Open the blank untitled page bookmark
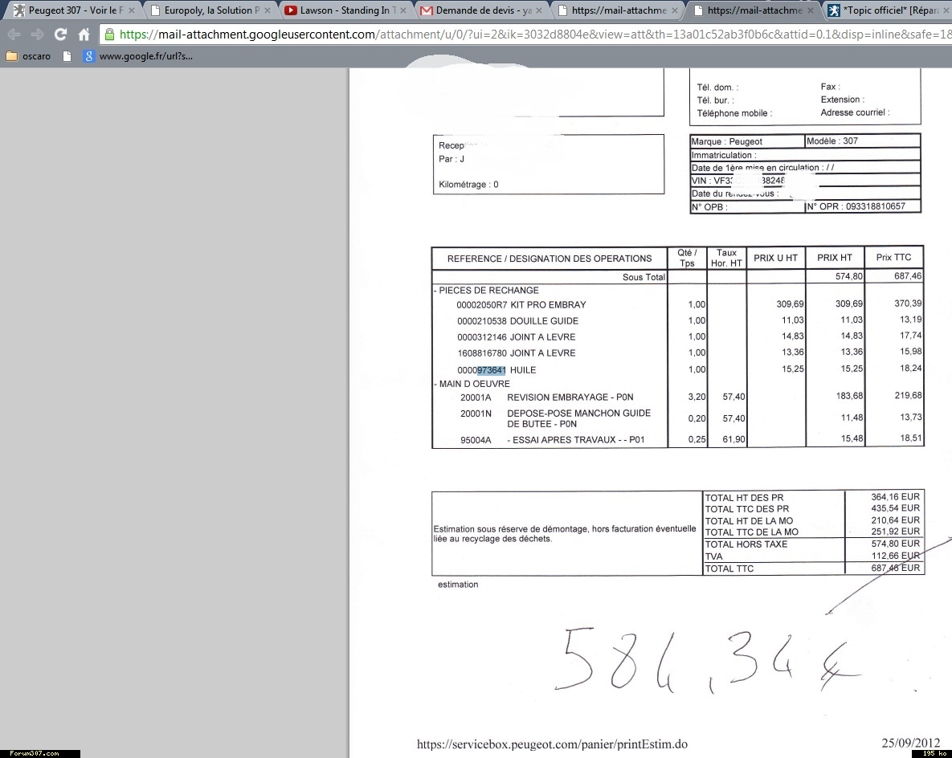Image resolution: width=952 pixels, height=758 pixels. point(67,56)
